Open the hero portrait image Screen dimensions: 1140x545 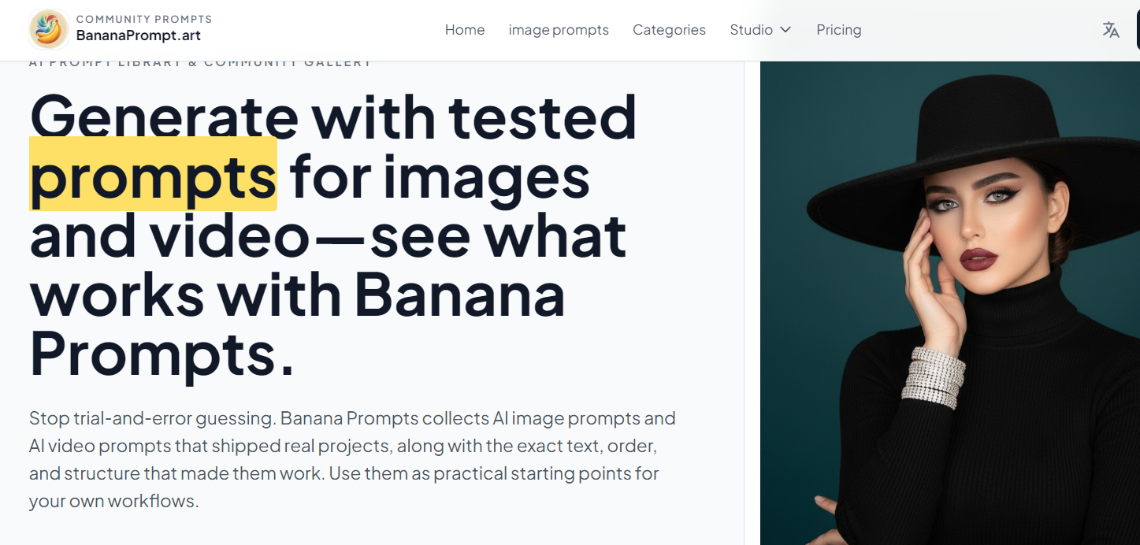click(949, 315)
